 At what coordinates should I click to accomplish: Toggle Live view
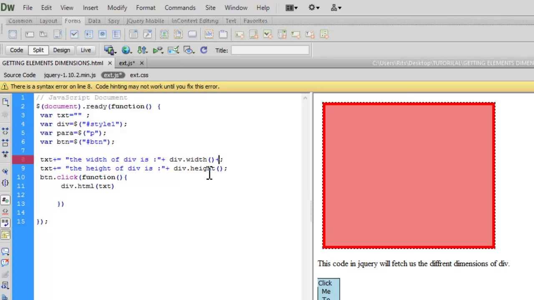tap(86, 50)
